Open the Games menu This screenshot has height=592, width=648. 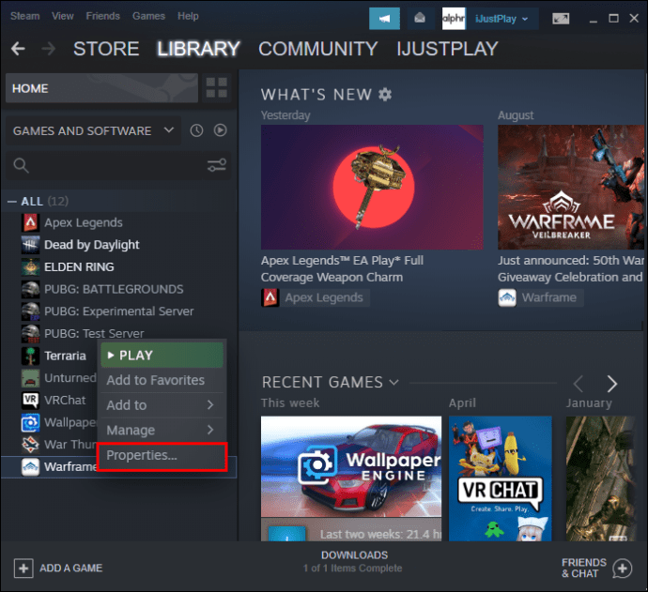point(148,16)
